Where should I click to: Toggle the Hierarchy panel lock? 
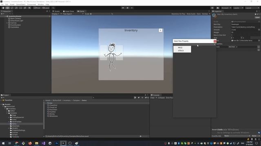pos(47,11)
